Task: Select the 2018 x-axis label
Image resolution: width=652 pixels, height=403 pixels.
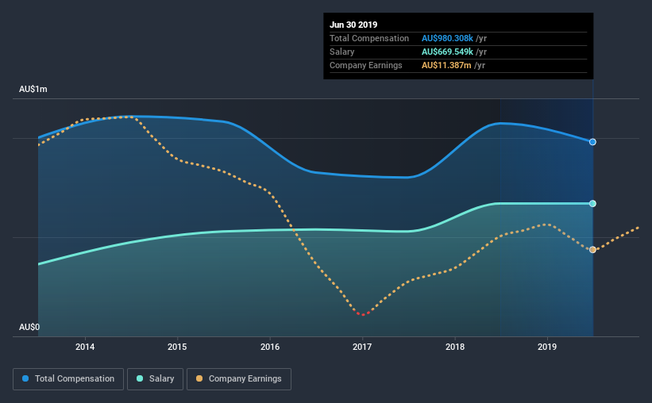Action: coord(455,347)
